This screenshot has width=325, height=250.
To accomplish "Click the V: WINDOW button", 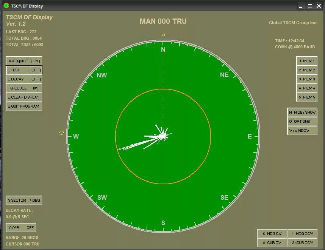I will [302, 131].
